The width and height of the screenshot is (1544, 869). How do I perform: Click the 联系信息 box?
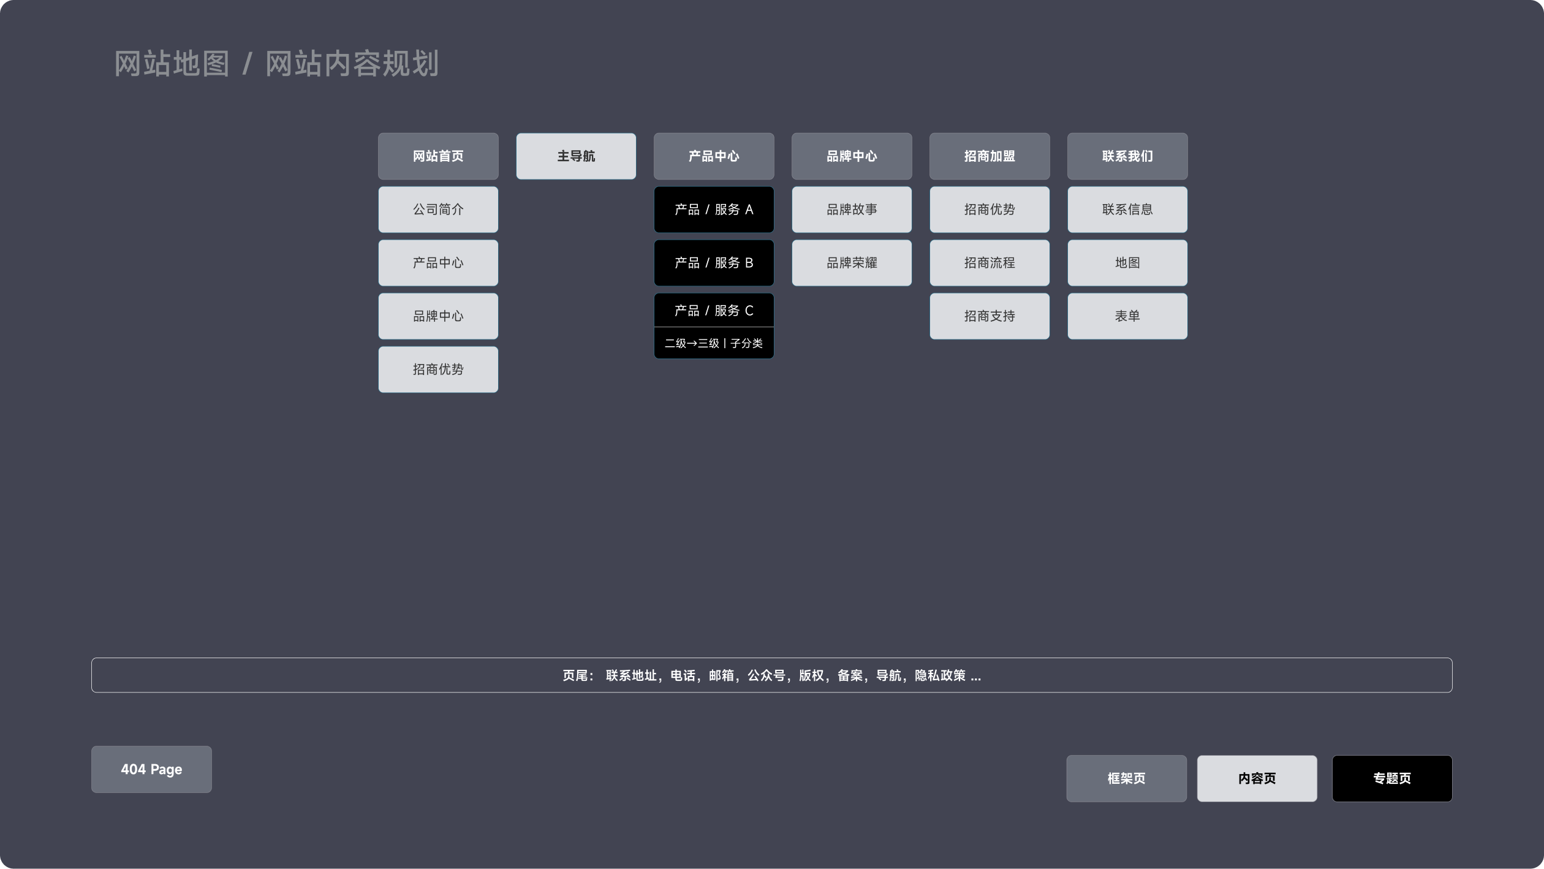tap(1127, 210)
